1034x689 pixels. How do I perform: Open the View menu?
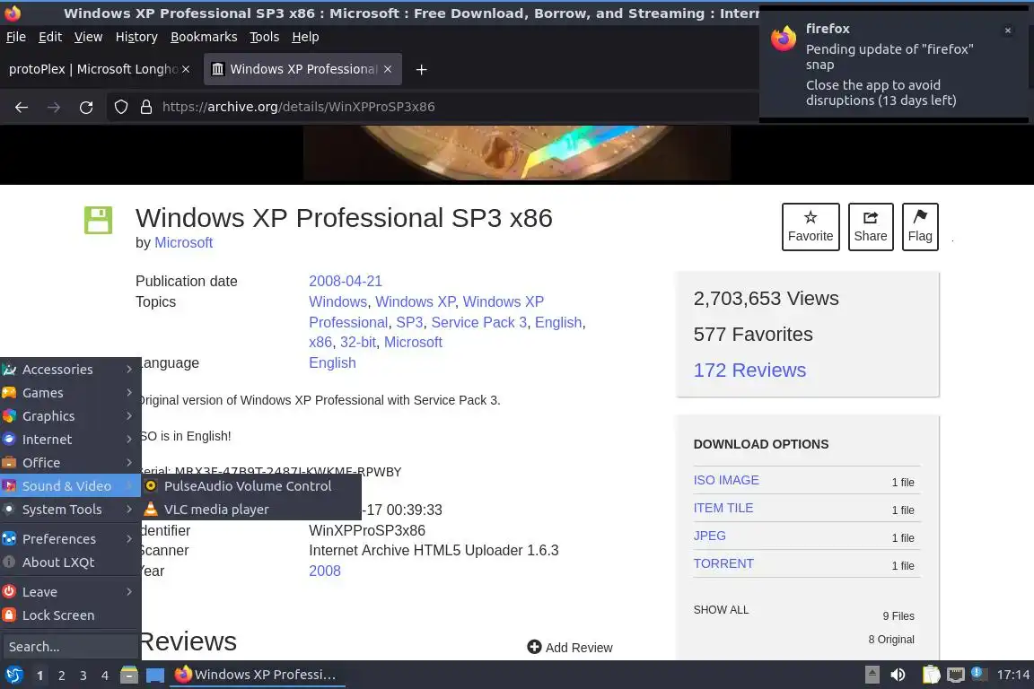(x=88, y=37)
